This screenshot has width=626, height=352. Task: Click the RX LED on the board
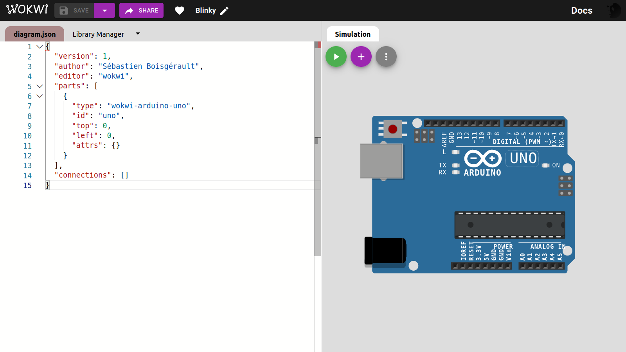coord(456,172)
